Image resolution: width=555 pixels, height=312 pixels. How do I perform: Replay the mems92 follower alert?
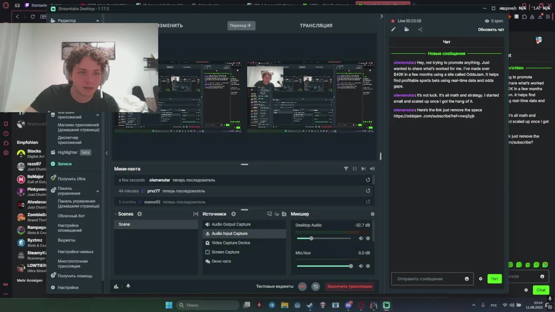(x=368, y=201)
